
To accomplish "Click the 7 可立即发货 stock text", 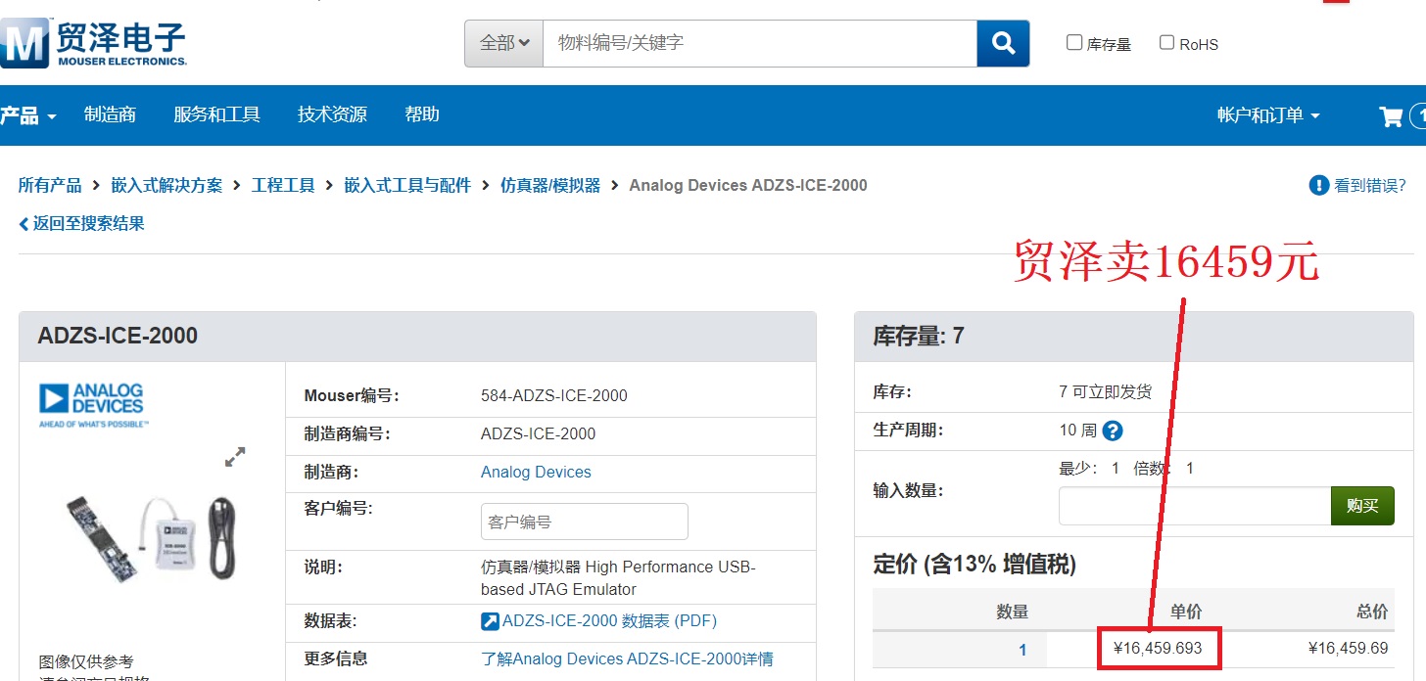I will pos(1106,392).
